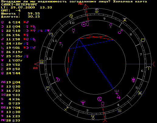157x123 pixels.
Task: Select the Mars symbol in house 8
Action: point(120,32)
